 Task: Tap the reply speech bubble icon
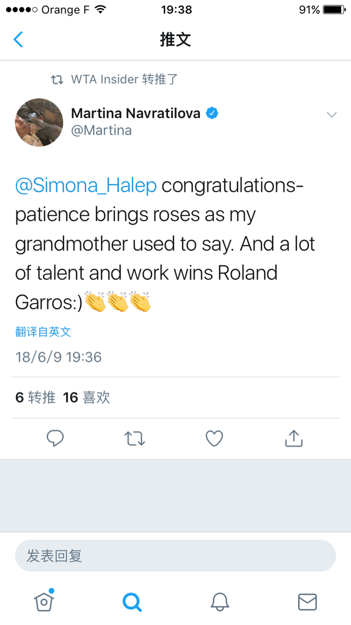[55, 438]
